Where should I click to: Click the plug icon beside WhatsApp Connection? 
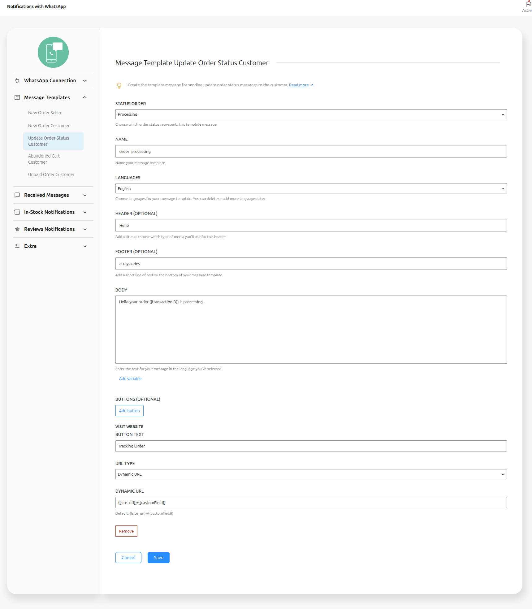(x=17, y=81)
